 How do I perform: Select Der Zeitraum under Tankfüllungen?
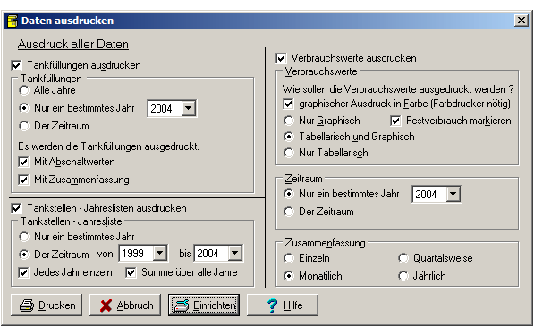[24, 126]
